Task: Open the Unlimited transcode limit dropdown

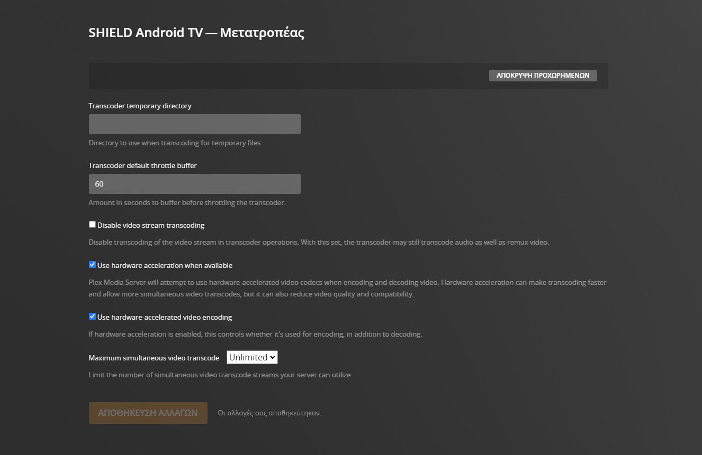Action: (x=252, y=357)
